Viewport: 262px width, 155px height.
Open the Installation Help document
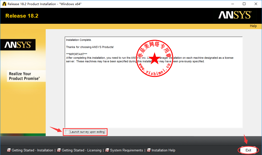click(x=163, y=150)
